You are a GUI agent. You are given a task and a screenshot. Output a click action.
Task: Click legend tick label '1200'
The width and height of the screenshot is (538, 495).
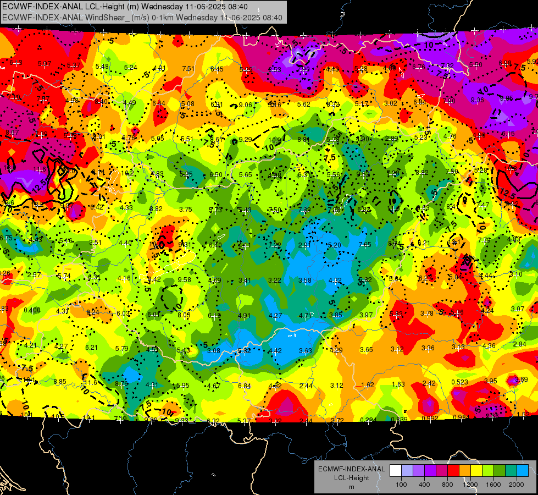click(x=470, y=485)
